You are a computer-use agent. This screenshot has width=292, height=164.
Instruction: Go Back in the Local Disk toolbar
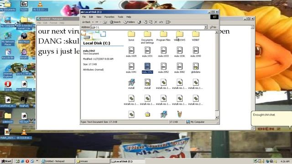(86, 22)
